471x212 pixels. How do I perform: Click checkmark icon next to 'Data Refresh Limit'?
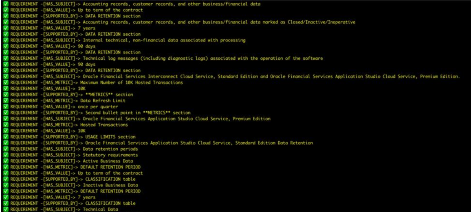(x=6, y=101)
